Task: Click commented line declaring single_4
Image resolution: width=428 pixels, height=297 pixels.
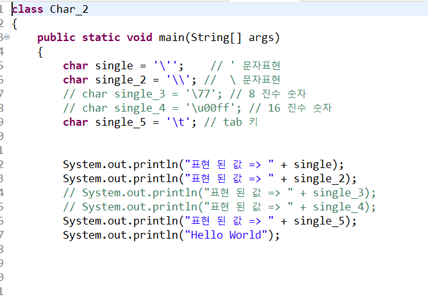Action: 197,108
